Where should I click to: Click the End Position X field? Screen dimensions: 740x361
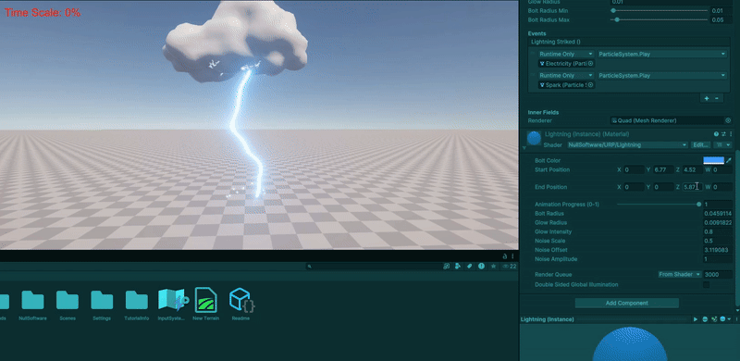click(x=634, y=187)
